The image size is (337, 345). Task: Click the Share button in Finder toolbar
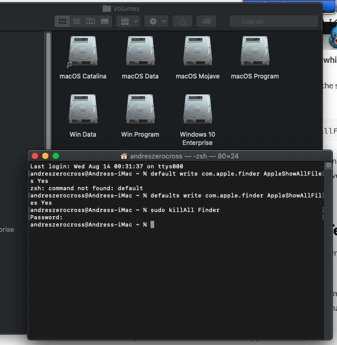[x=182, y=21]
